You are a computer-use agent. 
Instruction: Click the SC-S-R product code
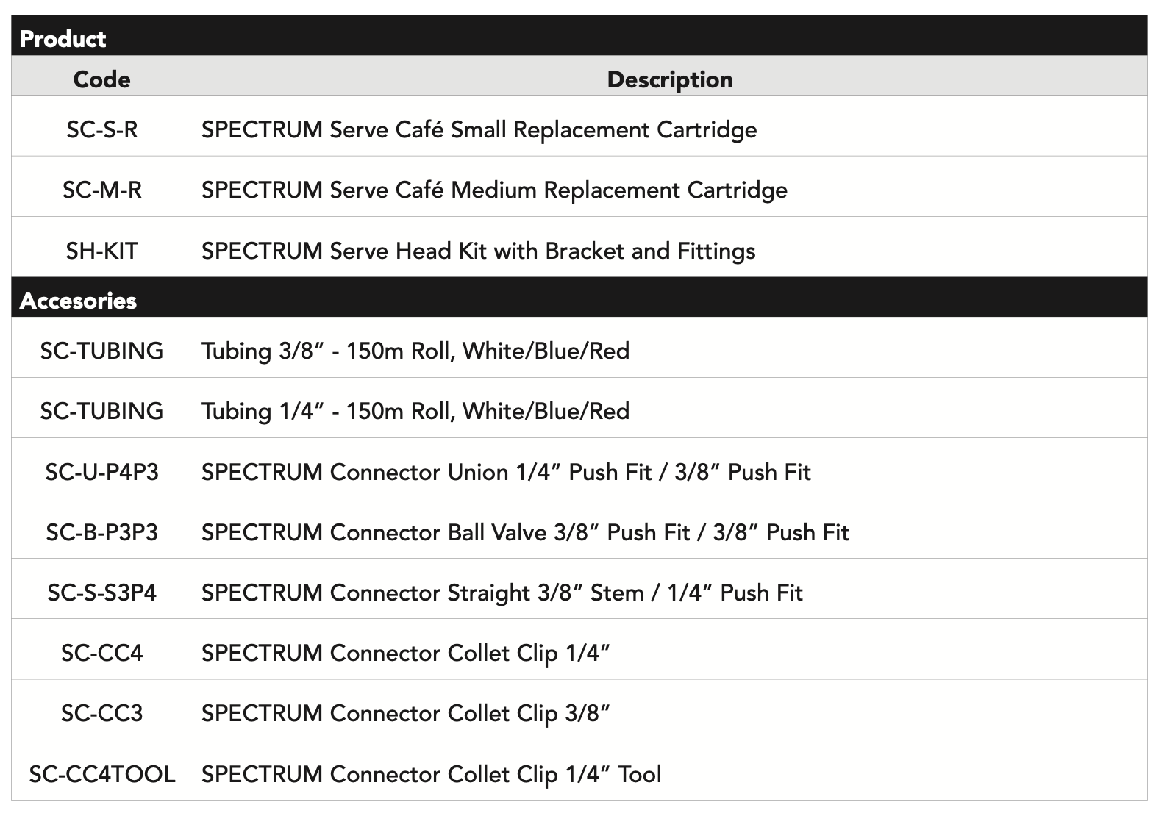pyautogui.click(x=101, y=129)
